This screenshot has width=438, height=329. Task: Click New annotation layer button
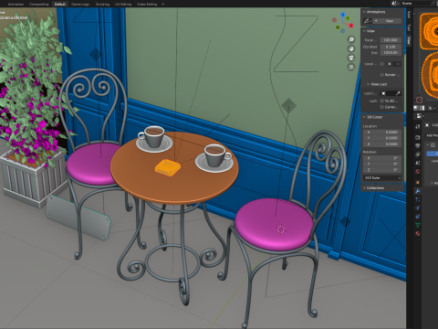387,21
